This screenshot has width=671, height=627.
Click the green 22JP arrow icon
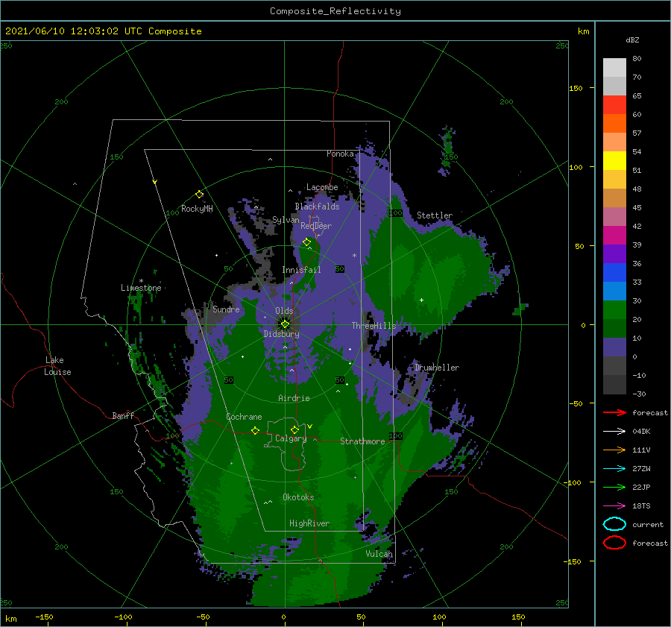pyautogui.click(x=614, y=487)
